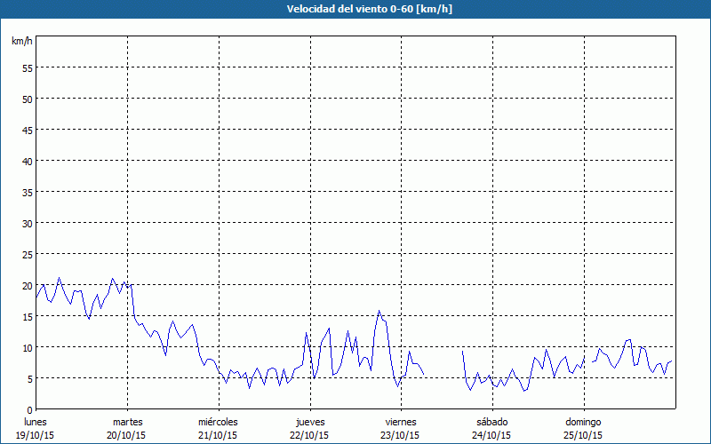
Task: Pick the 30 tick label on the y-axis
Action: 27,223
